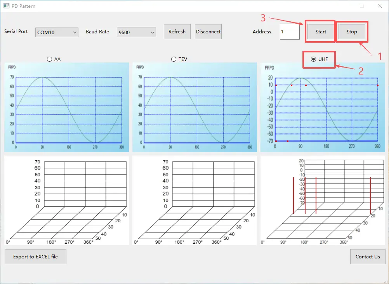The height and width of the screenshot is (284, 389).
Task: Click Export to EXCEL file button
Action: tap(35, 256)
